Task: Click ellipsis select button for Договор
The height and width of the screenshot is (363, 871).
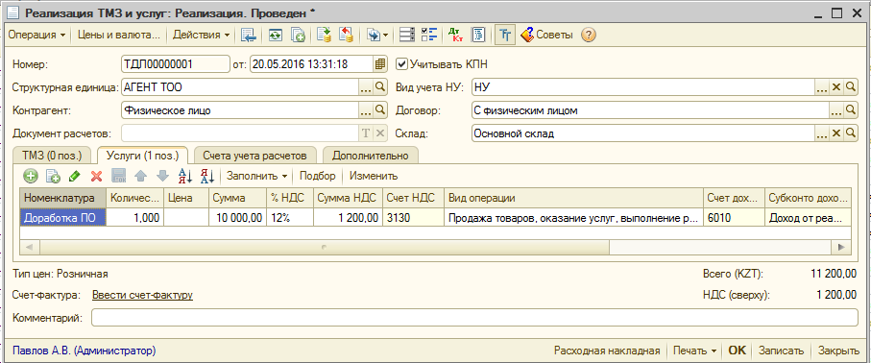Action: [x=836, y=110]
